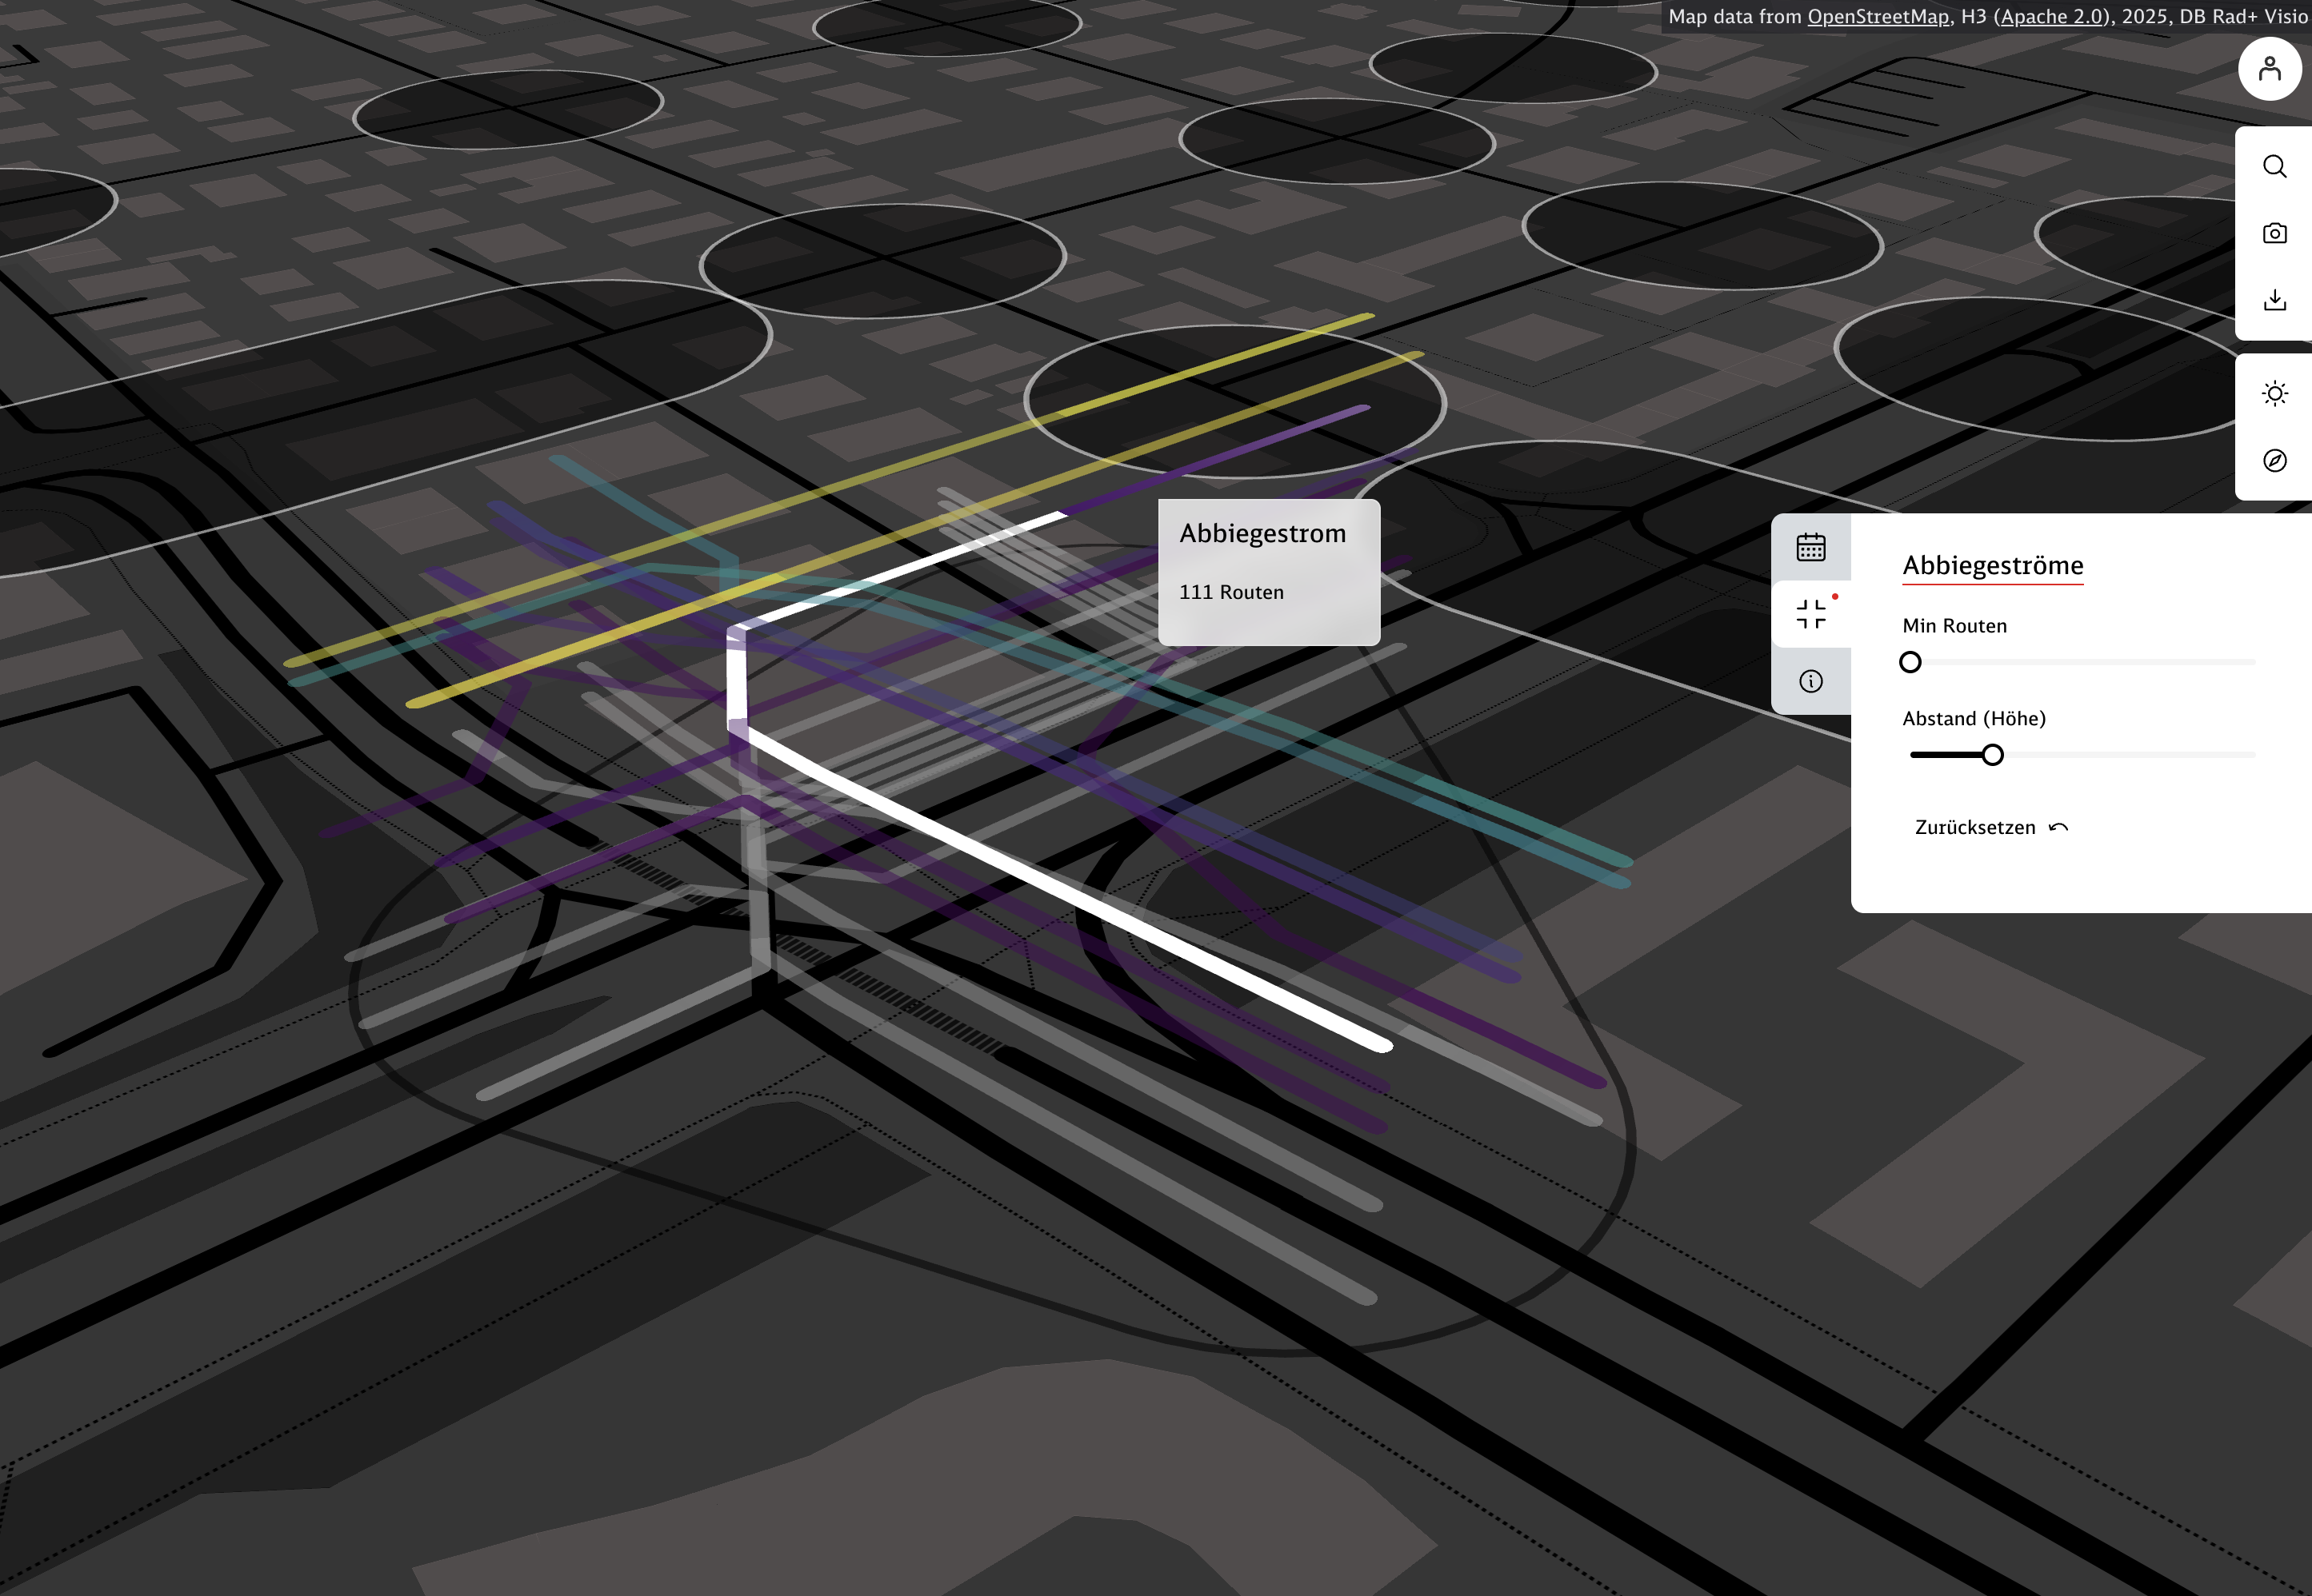Open the account profile icon

[x=2270, y=68]
